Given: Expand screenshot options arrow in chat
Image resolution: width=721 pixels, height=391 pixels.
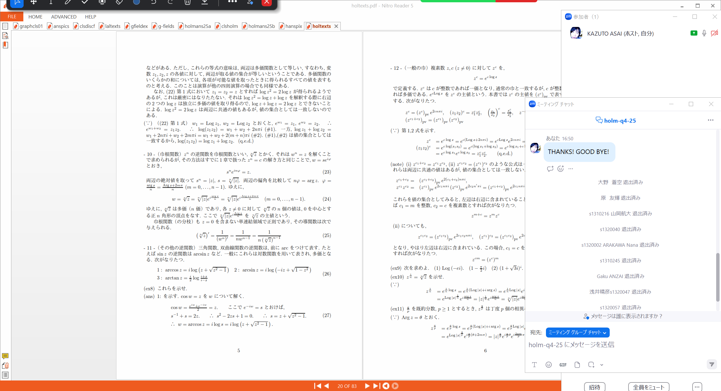Looking at the screenshot, I should tap(602, 365).
